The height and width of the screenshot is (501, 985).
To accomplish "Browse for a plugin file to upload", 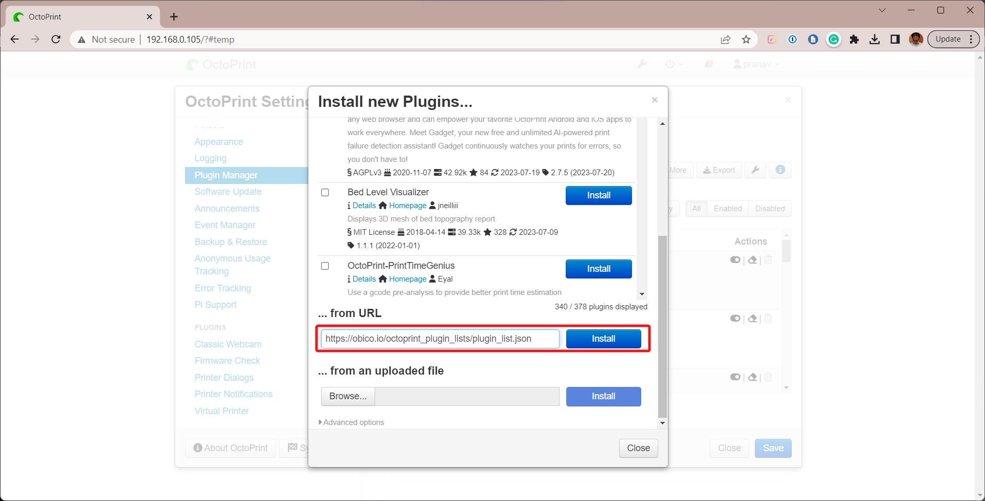I will 348,396.
